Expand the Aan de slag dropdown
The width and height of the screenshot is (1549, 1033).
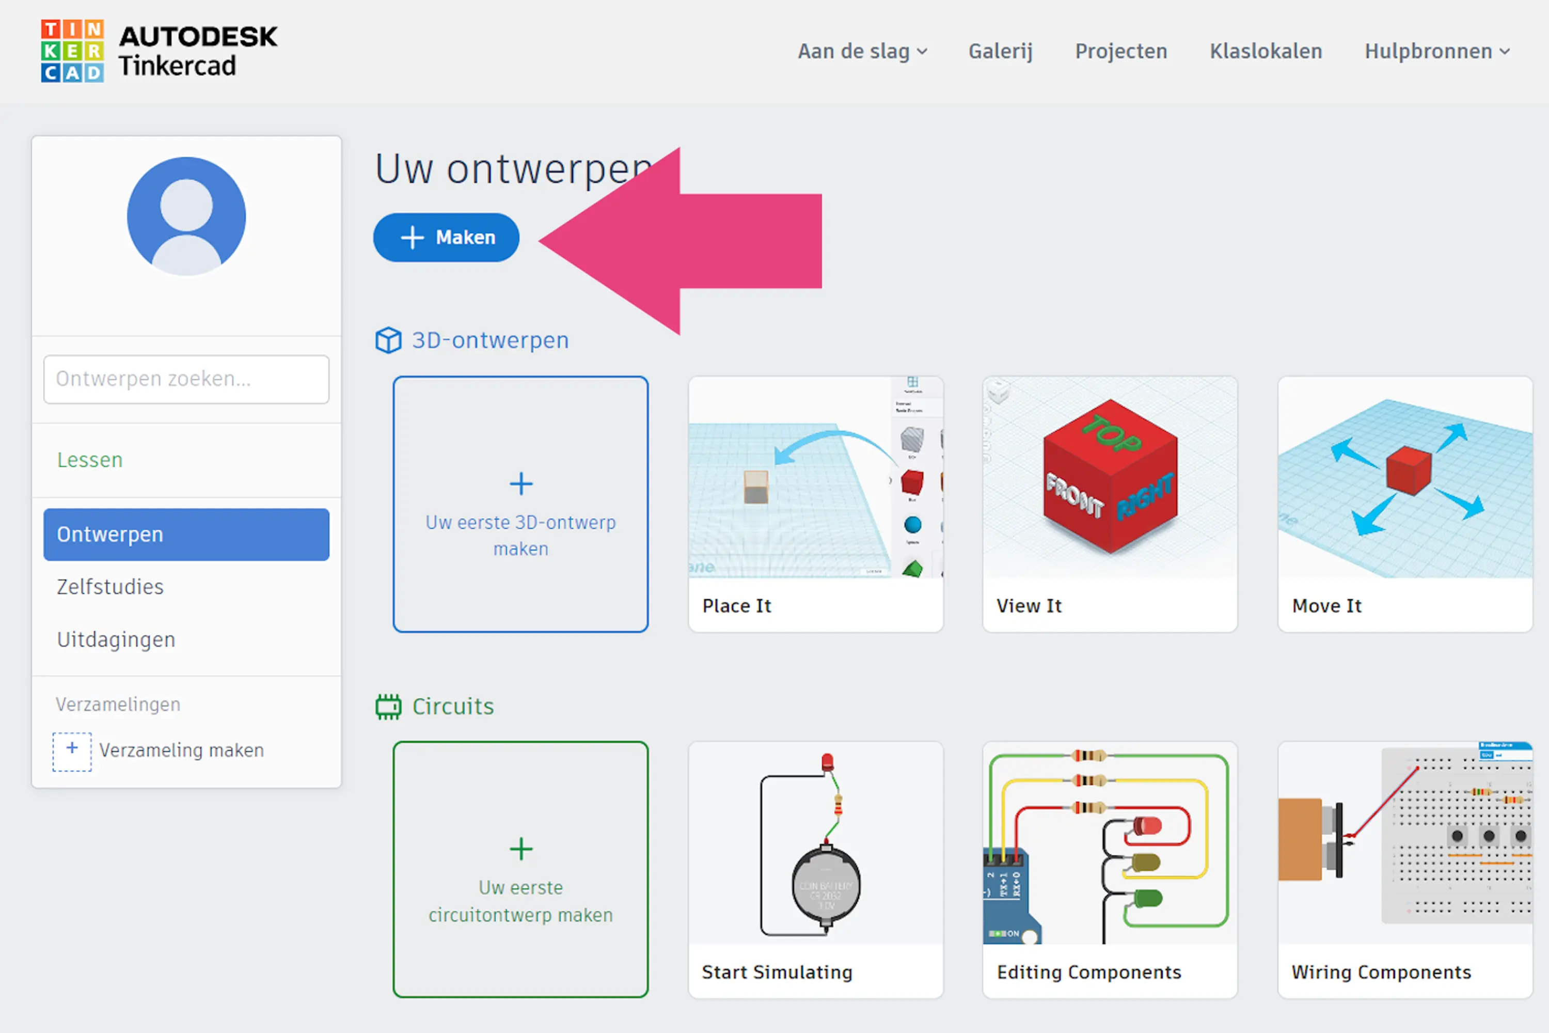862,51
